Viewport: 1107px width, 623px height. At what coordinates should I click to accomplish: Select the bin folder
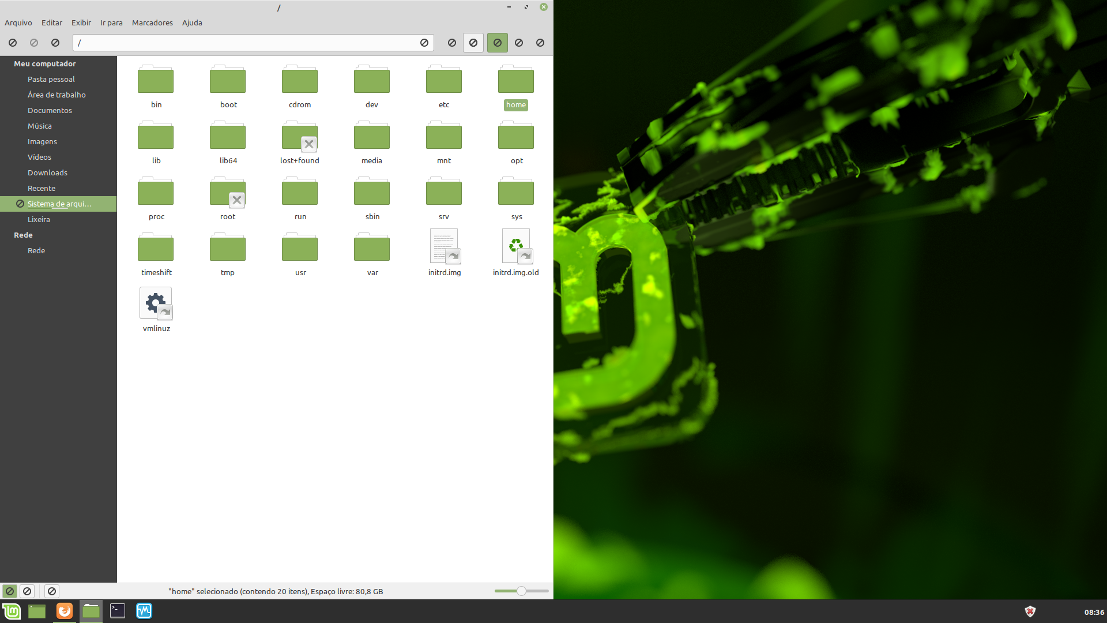coord(156,87)
